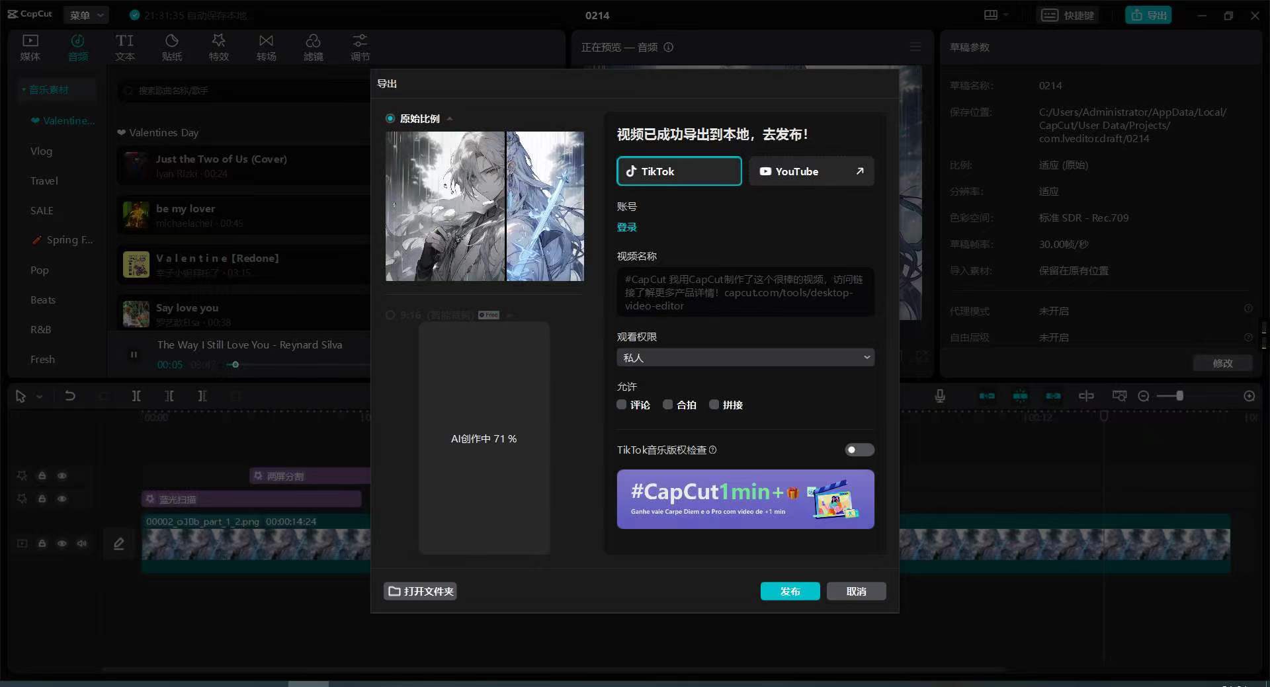Switch to the 音频 (Audio) tab
1270x687 pixels.
[77, 48]
